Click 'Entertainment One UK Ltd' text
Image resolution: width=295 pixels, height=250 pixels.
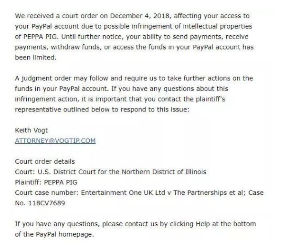click(x=123, y=193)
